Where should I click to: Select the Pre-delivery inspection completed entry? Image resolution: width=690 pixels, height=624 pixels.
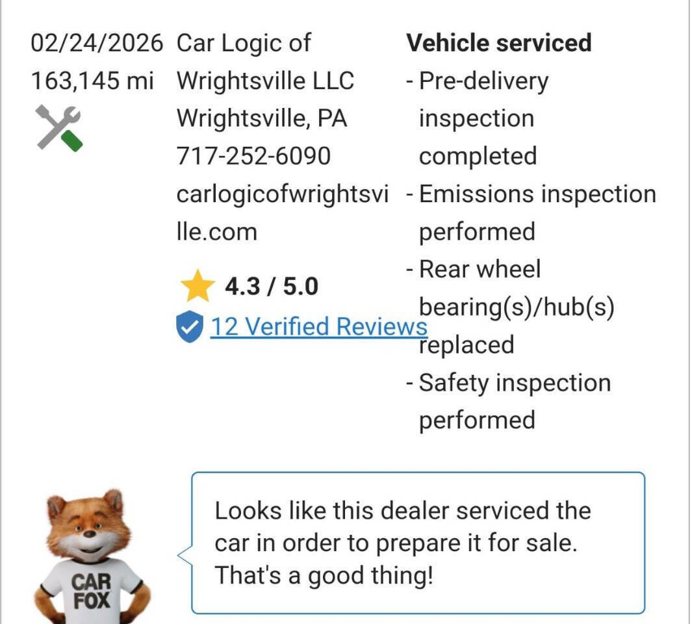484,118
